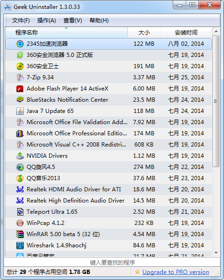Click the 37.6 MB size value
The width and height of the screenshot is (224, 280).
[144, 178]
